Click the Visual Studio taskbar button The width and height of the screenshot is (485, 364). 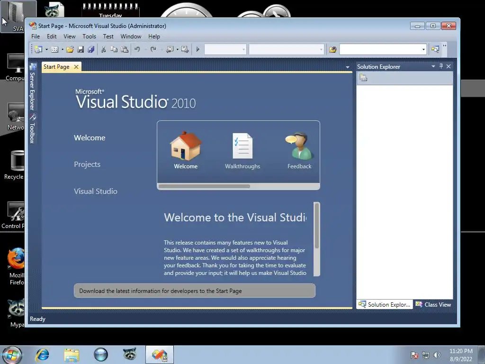[x=160, y=355]
